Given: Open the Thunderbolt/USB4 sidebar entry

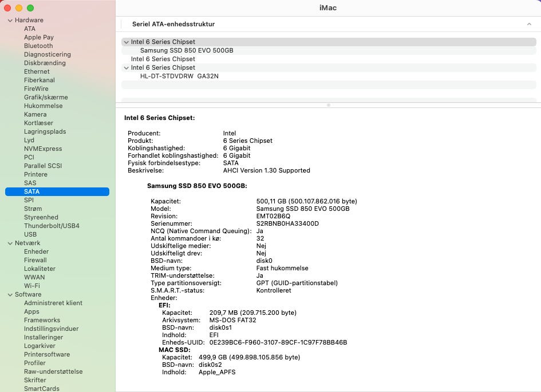Looking at the screenshot, I should point(52,226).
